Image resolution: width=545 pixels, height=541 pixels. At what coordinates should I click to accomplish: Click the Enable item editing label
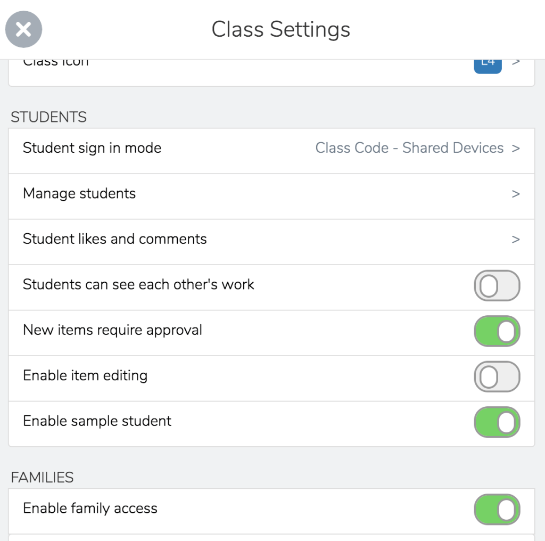click(x=85, y=375)
